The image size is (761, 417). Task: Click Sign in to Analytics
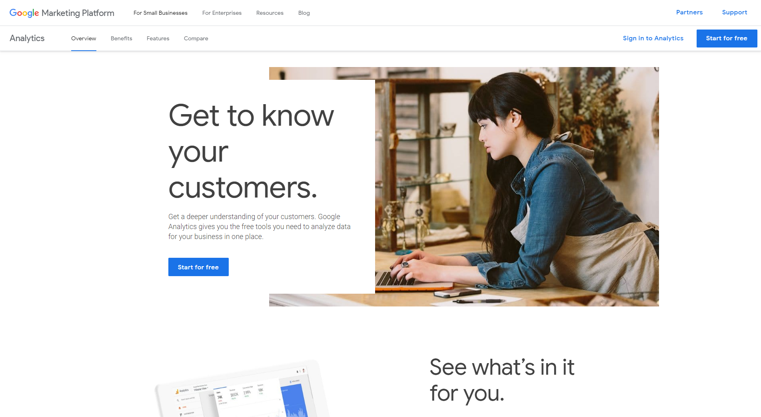click(653, 38)
